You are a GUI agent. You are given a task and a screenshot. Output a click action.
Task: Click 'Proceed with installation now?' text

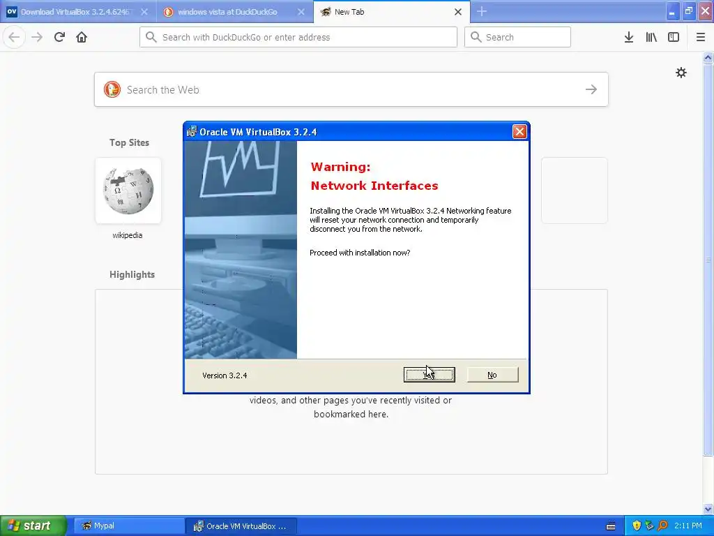click(x=360, y=253)
